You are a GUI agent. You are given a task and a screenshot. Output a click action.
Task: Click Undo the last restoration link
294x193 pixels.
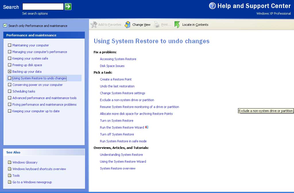click(117, 86)
